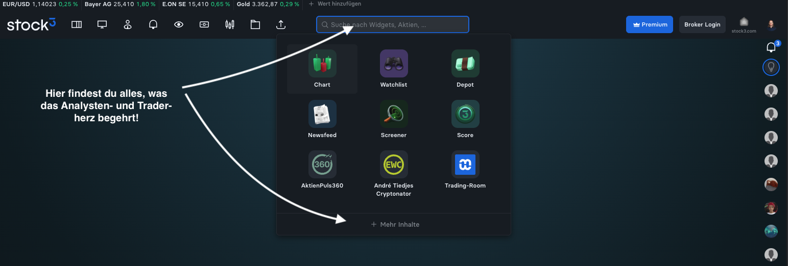Screen dimensions: 788x266
Task: Click the lightbulb ideas icon in sidebar
Action: 771,67
